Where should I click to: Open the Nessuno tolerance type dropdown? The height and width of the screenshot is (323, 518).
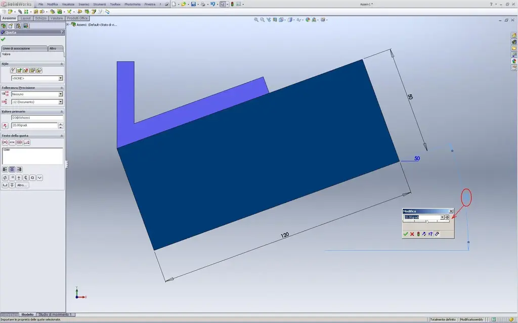61,94
